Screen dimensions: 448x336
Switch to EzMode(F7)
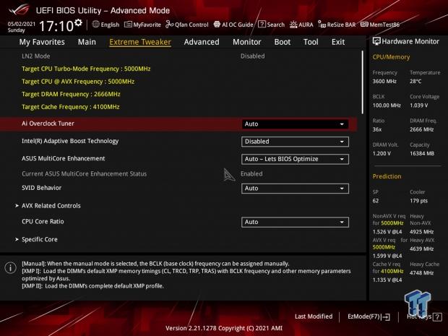pos(369,316)
